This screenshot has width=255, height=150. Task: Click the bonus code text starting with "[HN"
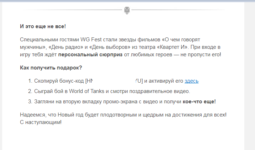[114, 81]
